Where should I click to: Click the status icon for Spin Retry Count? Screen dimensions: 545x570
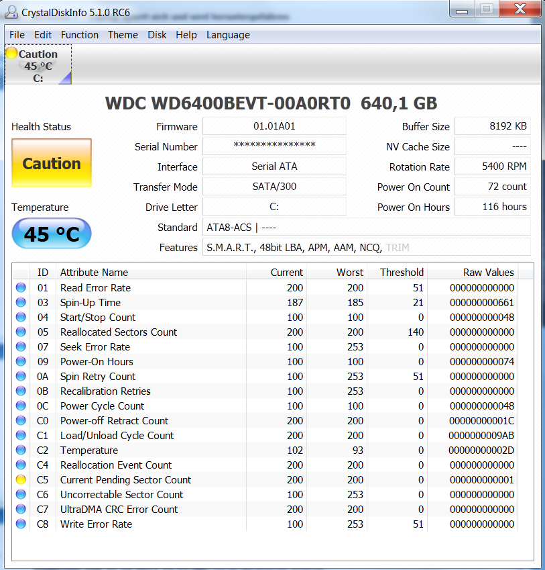(x=21, y=376)
